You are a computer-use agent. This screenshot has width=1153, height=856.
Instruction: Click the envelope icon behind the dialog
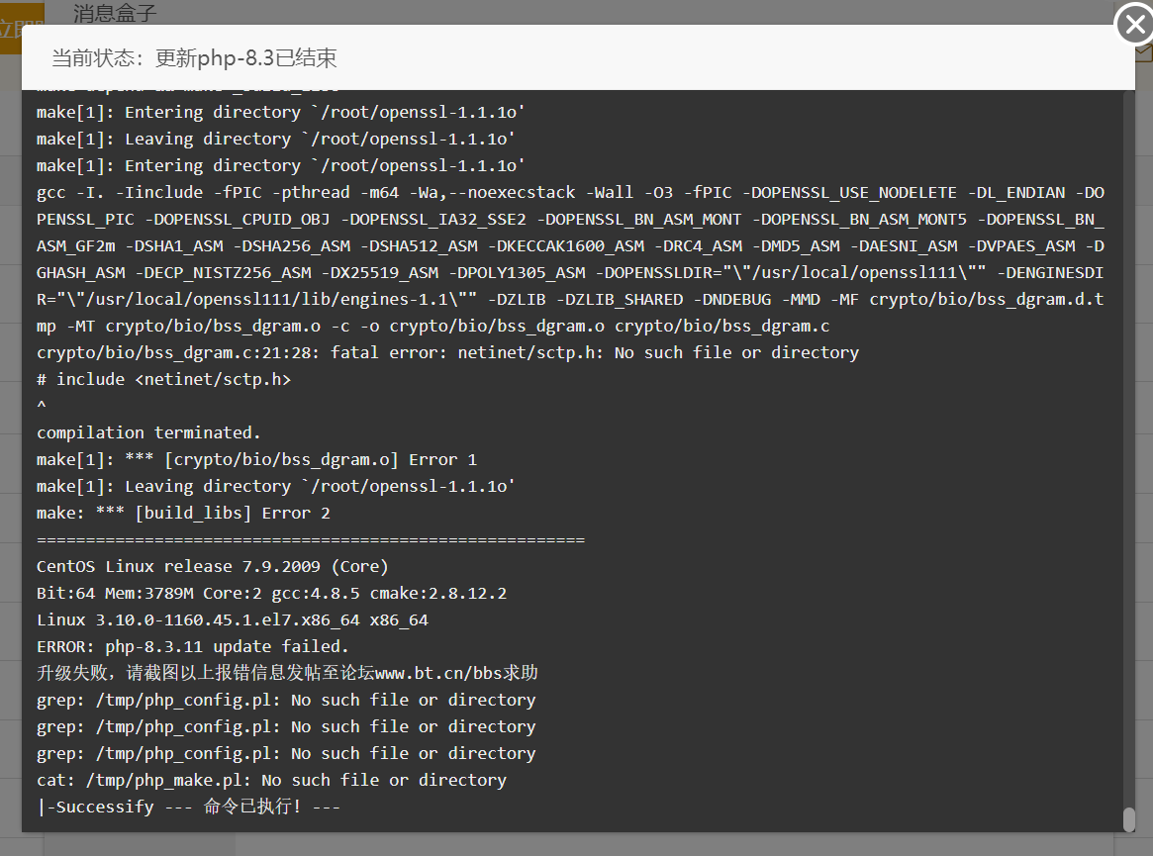tap(1144, 53)
